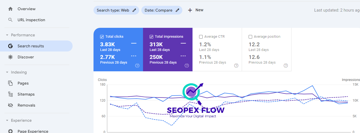Enable the Average position checkbox
Image resolution: width=360 pixels, height=133 pixels.
[250, 37]
